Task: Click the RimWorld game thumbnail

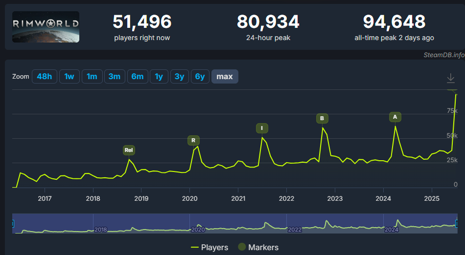Action: [x=46, y=27]
